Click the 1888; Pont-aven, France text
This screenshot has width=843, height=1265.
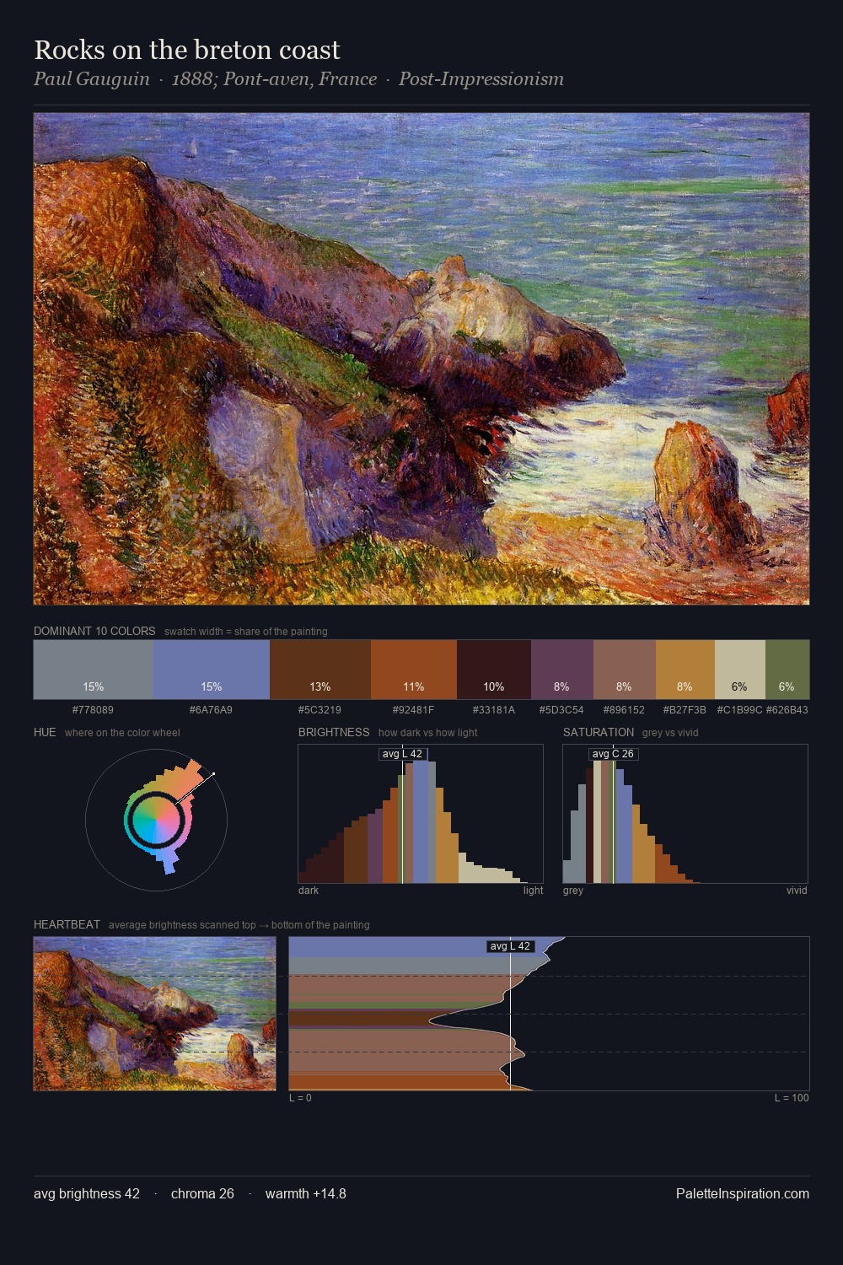point(274,79)
